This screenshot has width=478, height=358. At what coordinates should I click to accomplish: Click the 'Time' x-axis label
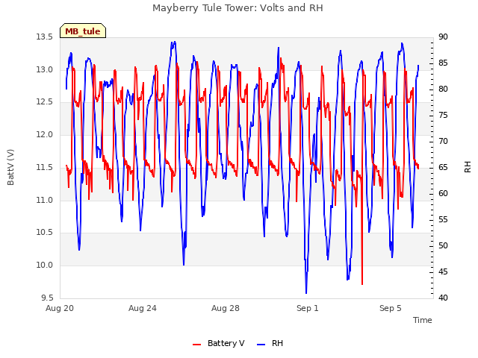point(422,320)
